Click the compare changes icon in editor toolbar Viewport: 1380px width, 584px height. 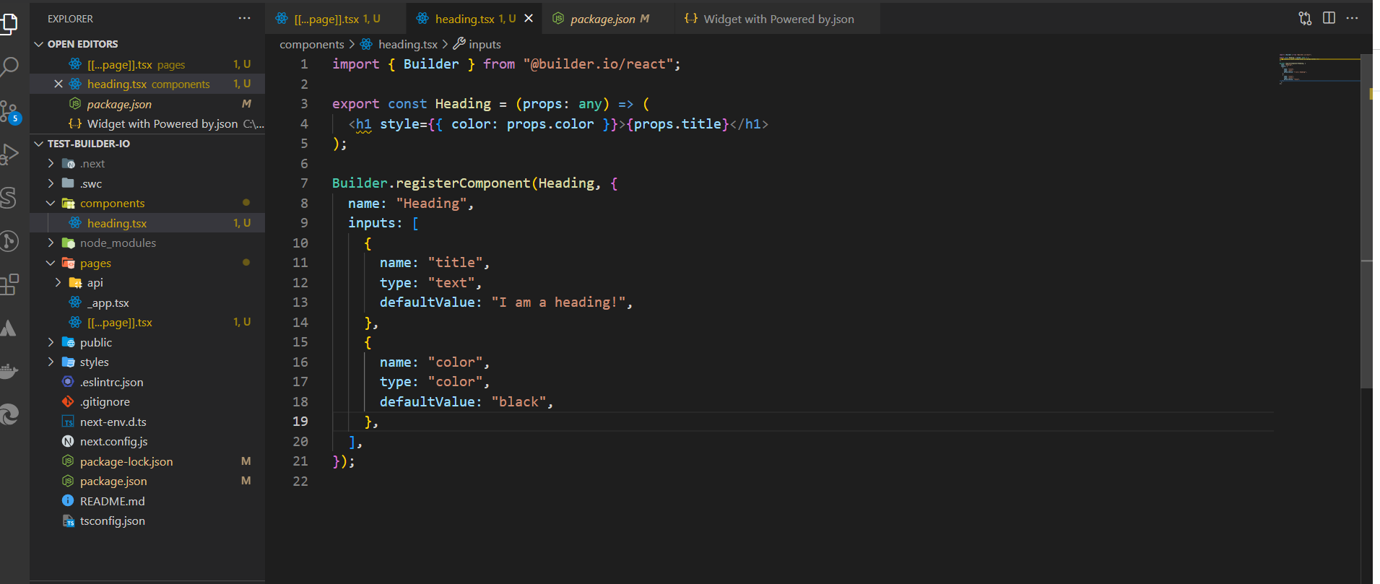coord(1305,18)
